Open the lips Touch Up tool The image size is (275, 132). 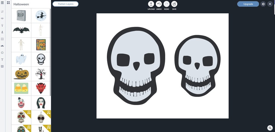[2, 18]
